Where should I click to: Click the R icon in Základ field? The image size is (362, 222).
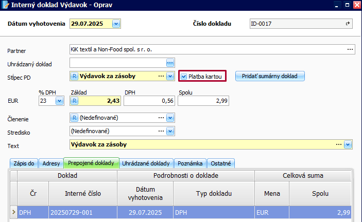pyautogui.click(x=74, y=101)
